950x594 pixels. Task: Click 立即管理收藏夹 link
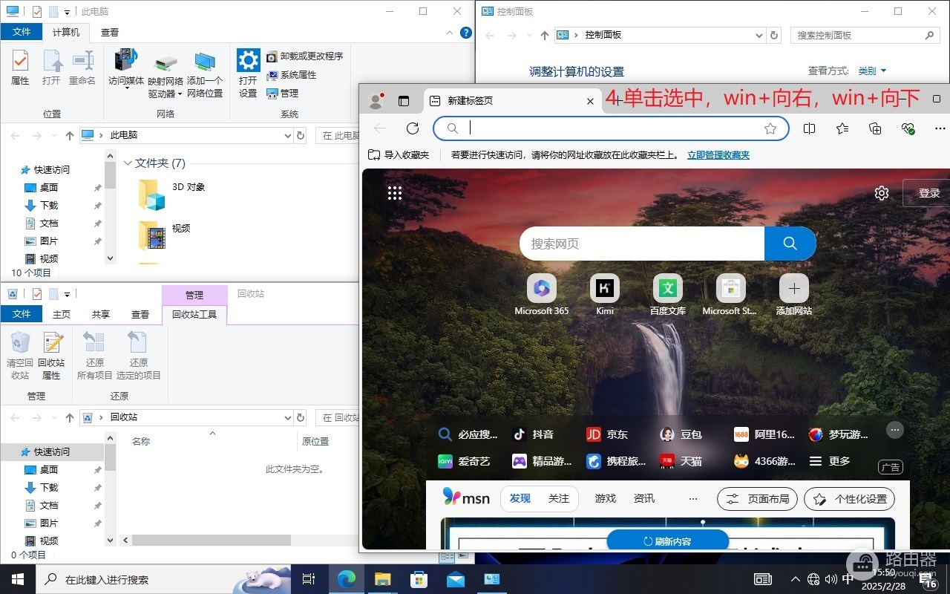tap(718, 155)
